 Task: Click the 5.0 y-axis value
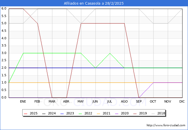(x=4, y=23)
